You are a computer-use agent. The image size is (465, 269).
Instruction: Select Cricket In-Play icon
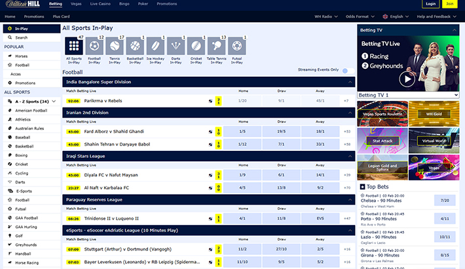point(196,46)
